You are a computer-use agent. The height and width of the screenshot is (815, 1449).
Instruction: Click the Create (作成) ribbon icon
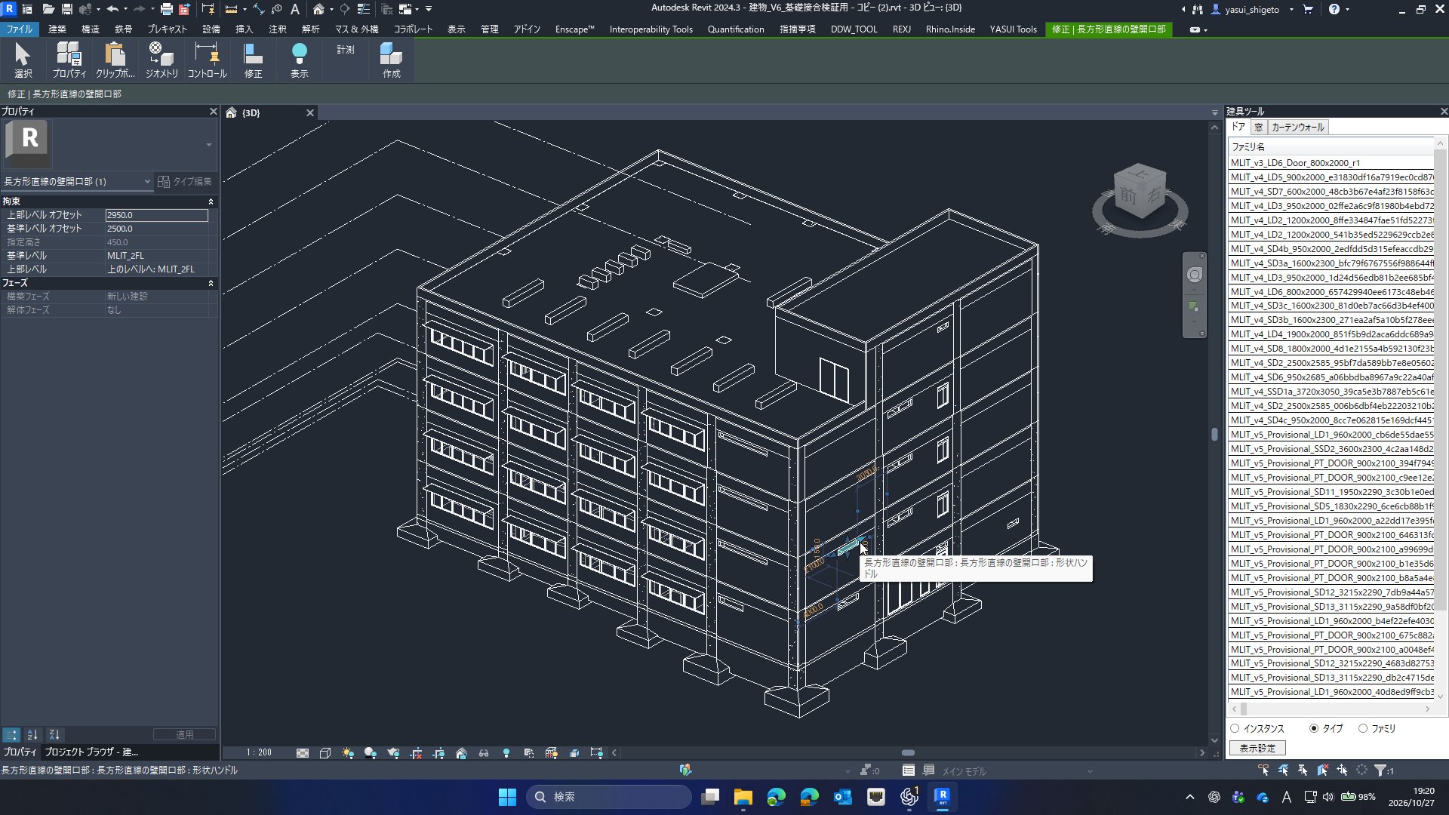(x=391, y=60)
